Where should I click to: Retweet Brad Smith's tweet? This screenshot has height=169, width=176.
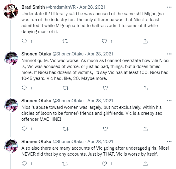[65, 41]
